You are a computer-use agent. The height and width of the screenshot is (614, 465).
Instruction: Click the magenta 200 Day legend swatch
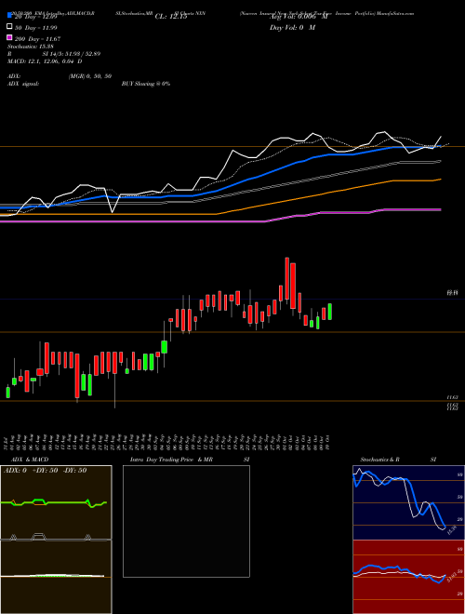pos(10,37)
